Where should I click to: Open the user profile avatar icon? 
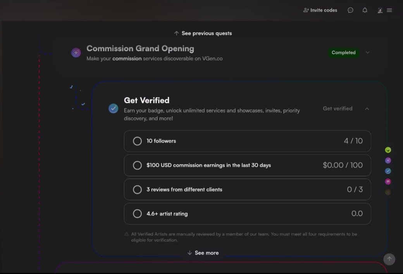tap(380, 10)
